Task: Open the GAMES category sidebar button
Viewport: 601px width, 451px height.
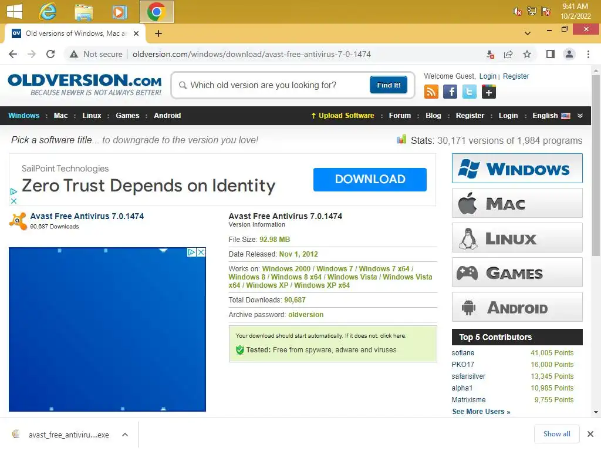Action: coord(517,272)
